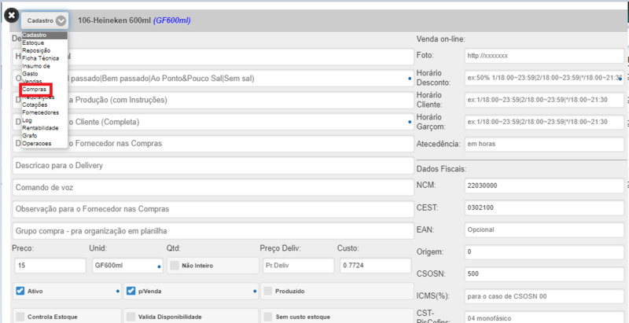Image resolution: width=629 pixels, height=323 pixels.
Task: Enable Controla Estoque checkbox
Action: click(20, 317)
